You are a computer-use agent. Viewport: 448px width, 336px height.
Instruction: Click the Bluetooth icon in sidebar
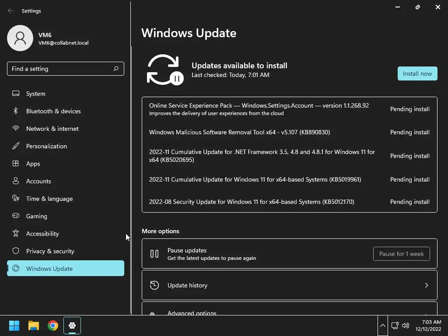coord(16,111)
